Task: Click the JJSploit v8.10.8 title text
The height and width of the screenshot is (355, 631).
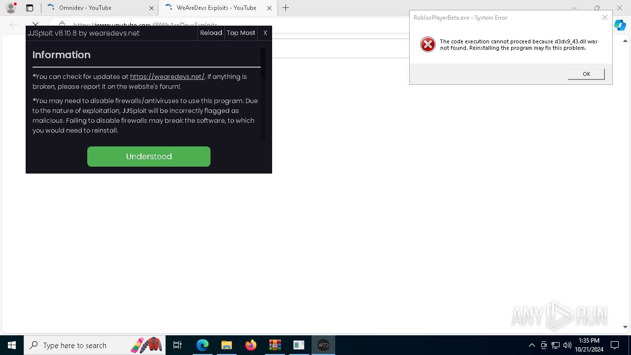Action: [x=84, y=33]
